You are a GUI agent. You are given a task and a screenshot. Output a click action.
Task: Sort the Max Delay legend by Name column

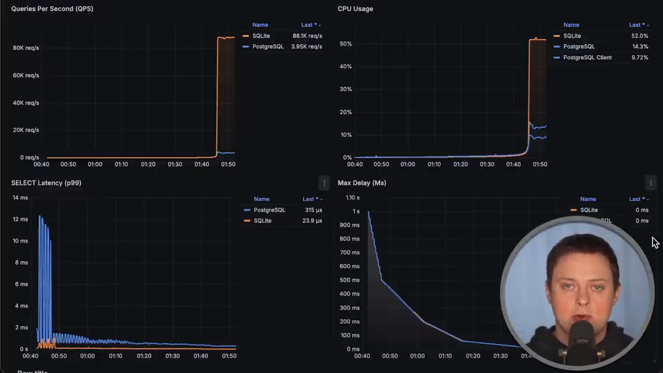(x=588, y=199)
